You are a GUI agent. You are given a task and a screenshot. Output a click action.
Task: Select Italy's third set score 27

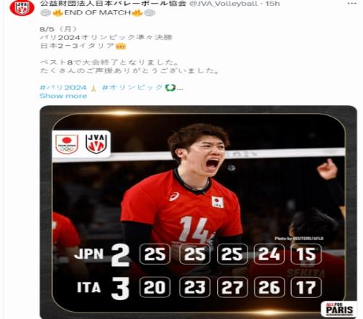click(x=232, y=287)
